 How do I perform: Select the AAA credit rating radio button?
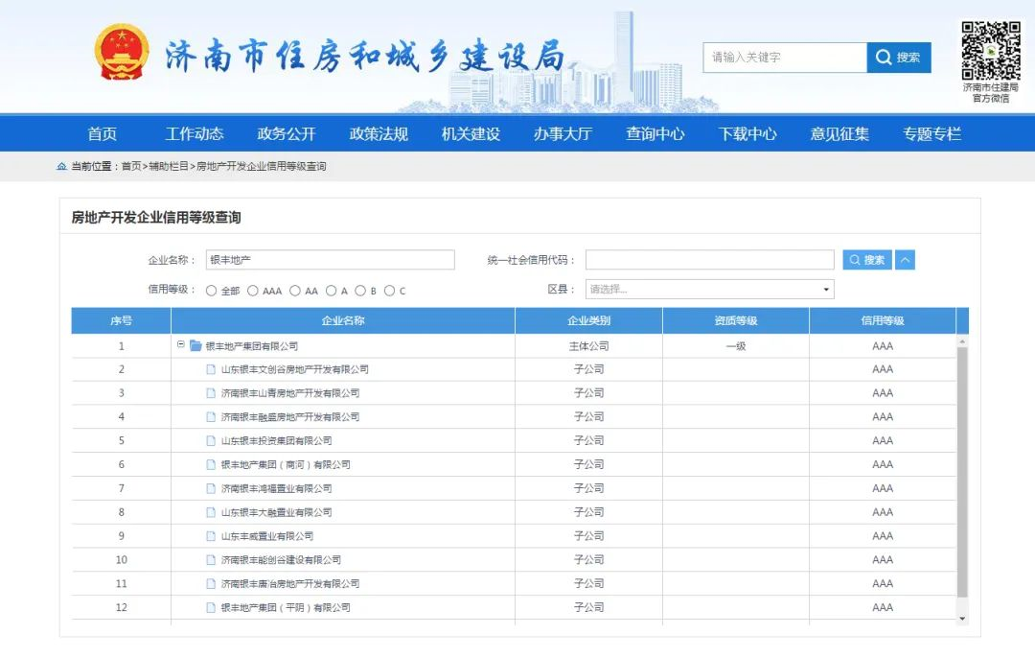point(253,290)
